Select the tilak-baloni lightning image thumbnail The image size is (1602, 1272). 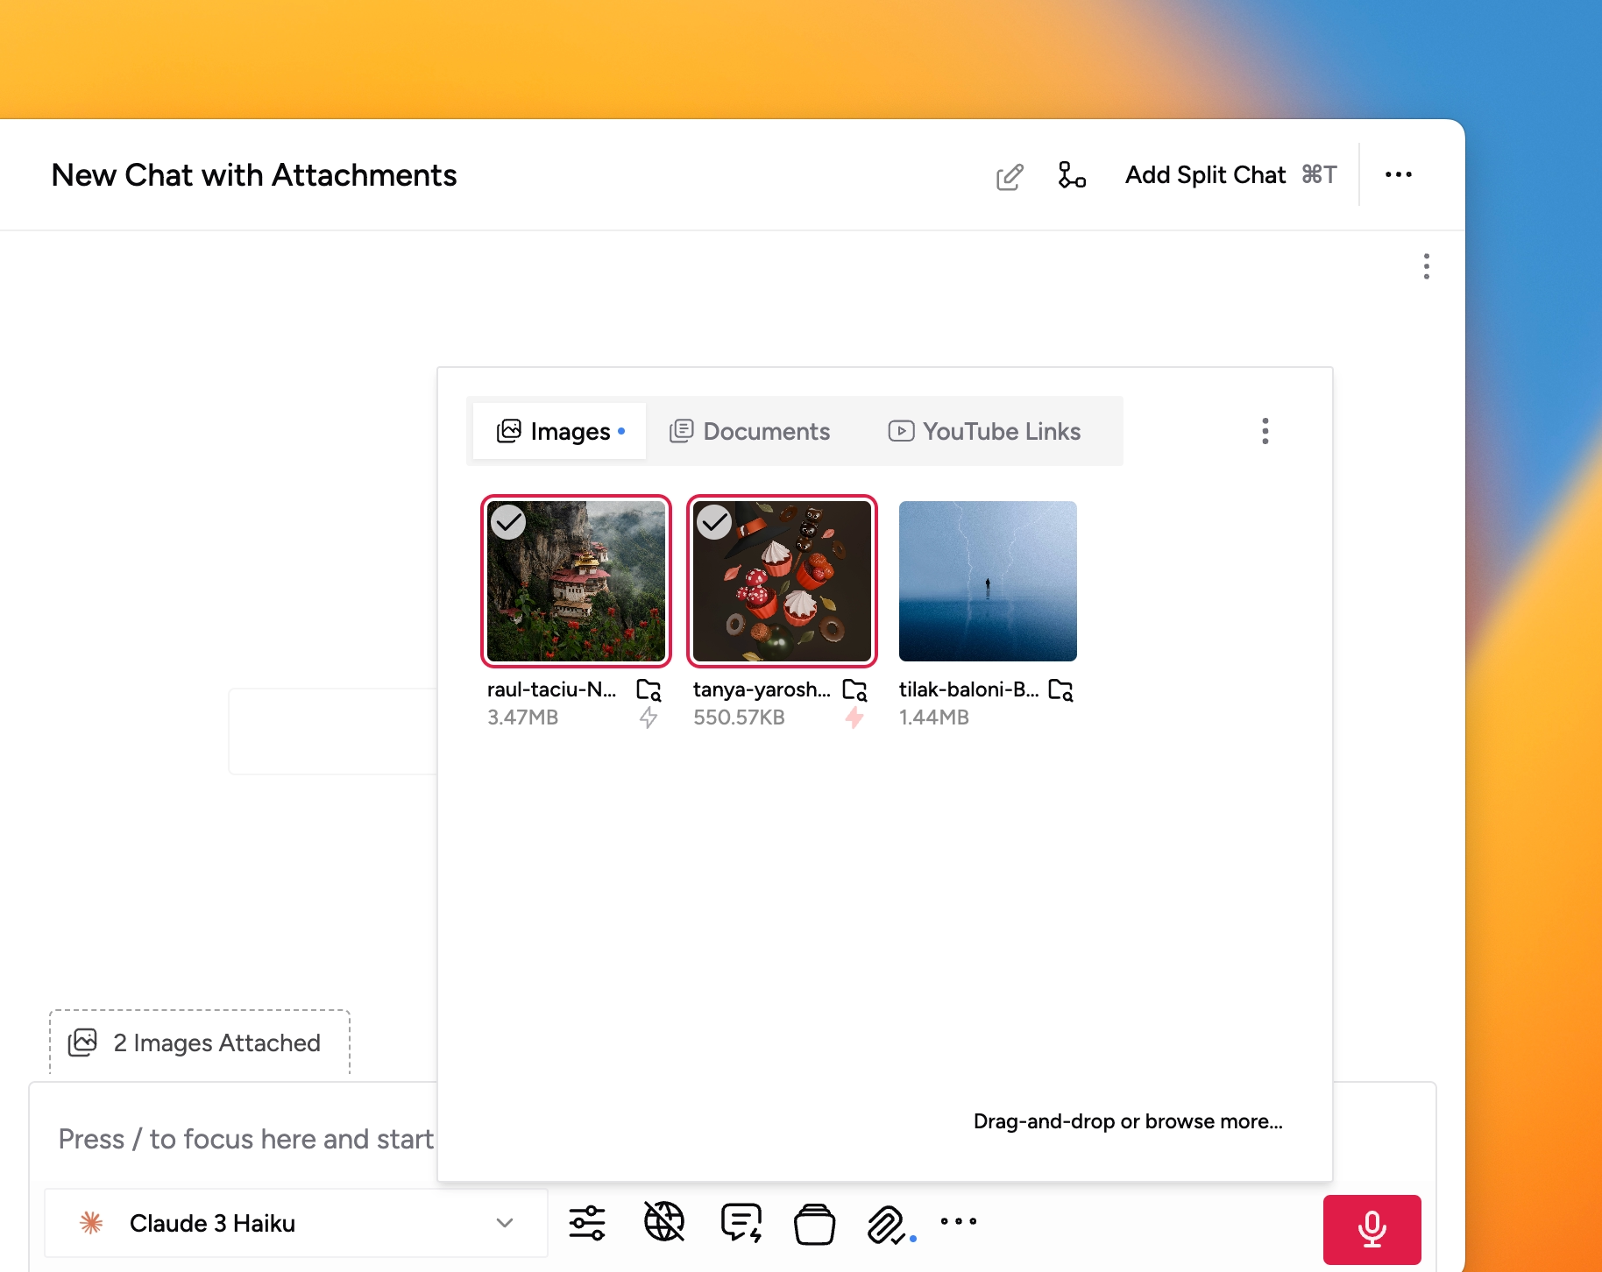(x=987, y=581)
